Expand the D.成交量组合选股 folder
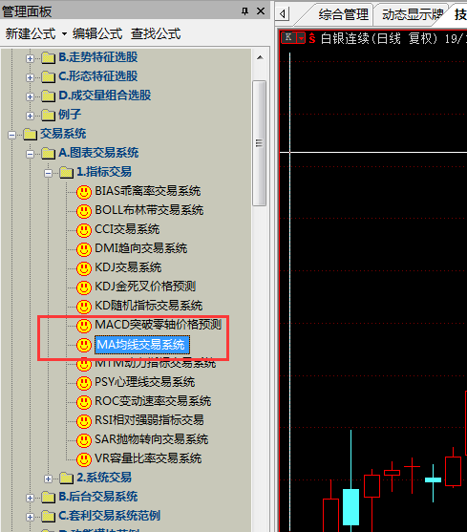Viewport: 467px width, 532px height. pyautogui.click(x=30, y=96)
